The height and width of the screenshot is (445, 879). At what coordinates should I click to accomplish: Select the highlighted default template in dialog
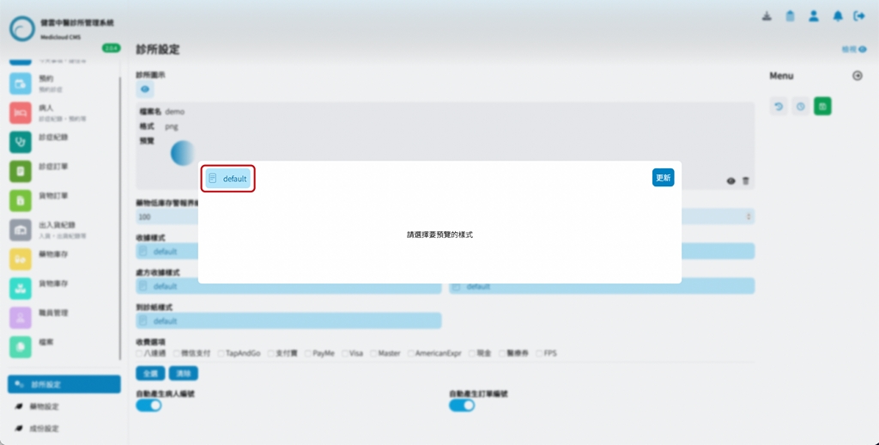228,179
